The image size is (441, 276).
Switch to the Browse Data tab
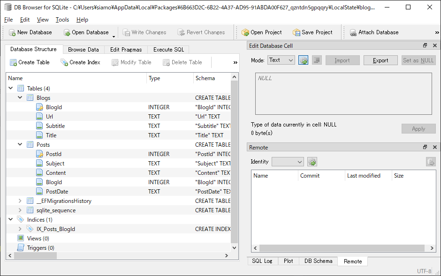[x=84, y=49]
